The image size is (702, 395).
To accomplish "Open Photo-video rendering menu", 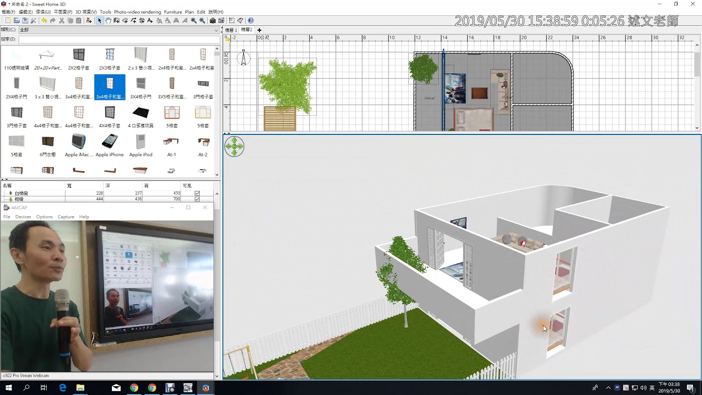I will click(x=138, y=12).
